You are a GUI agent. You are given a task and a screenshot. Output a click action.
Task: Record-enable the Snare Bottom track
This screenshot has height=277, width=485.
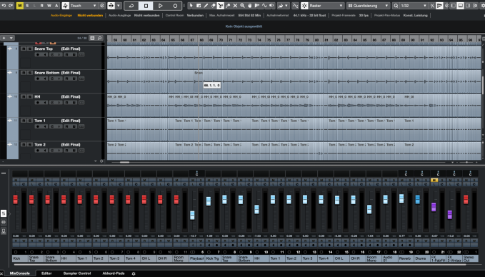38,79
